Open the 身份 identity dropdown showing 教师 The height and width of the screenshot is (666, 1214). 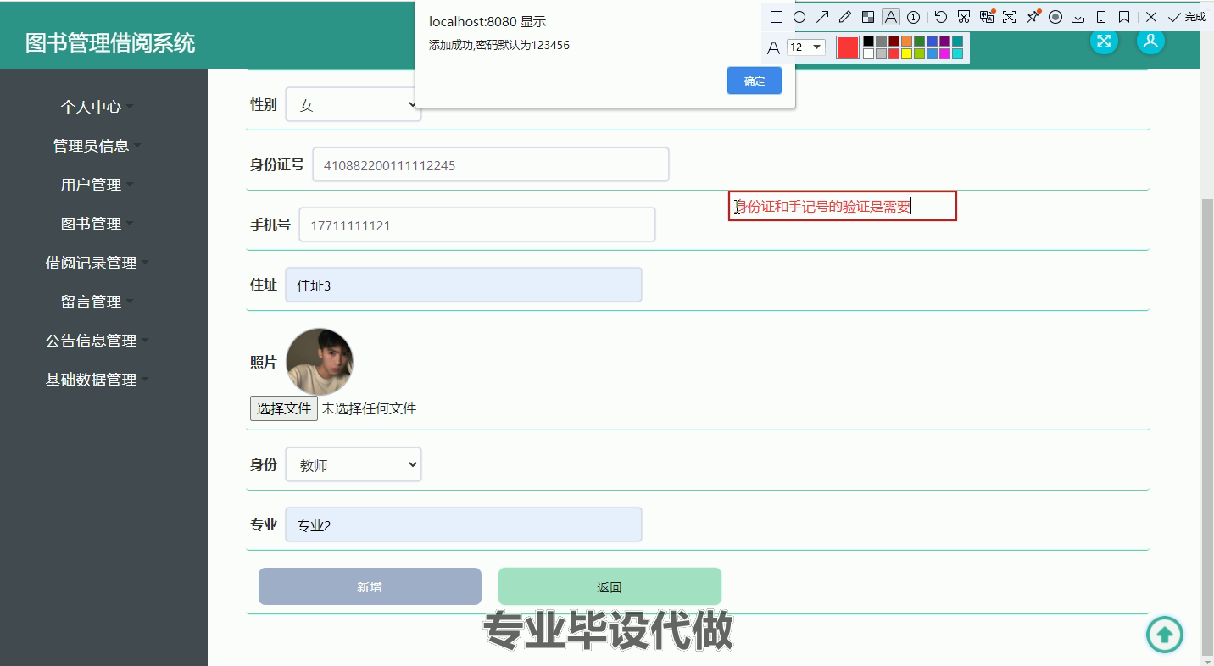354,464
